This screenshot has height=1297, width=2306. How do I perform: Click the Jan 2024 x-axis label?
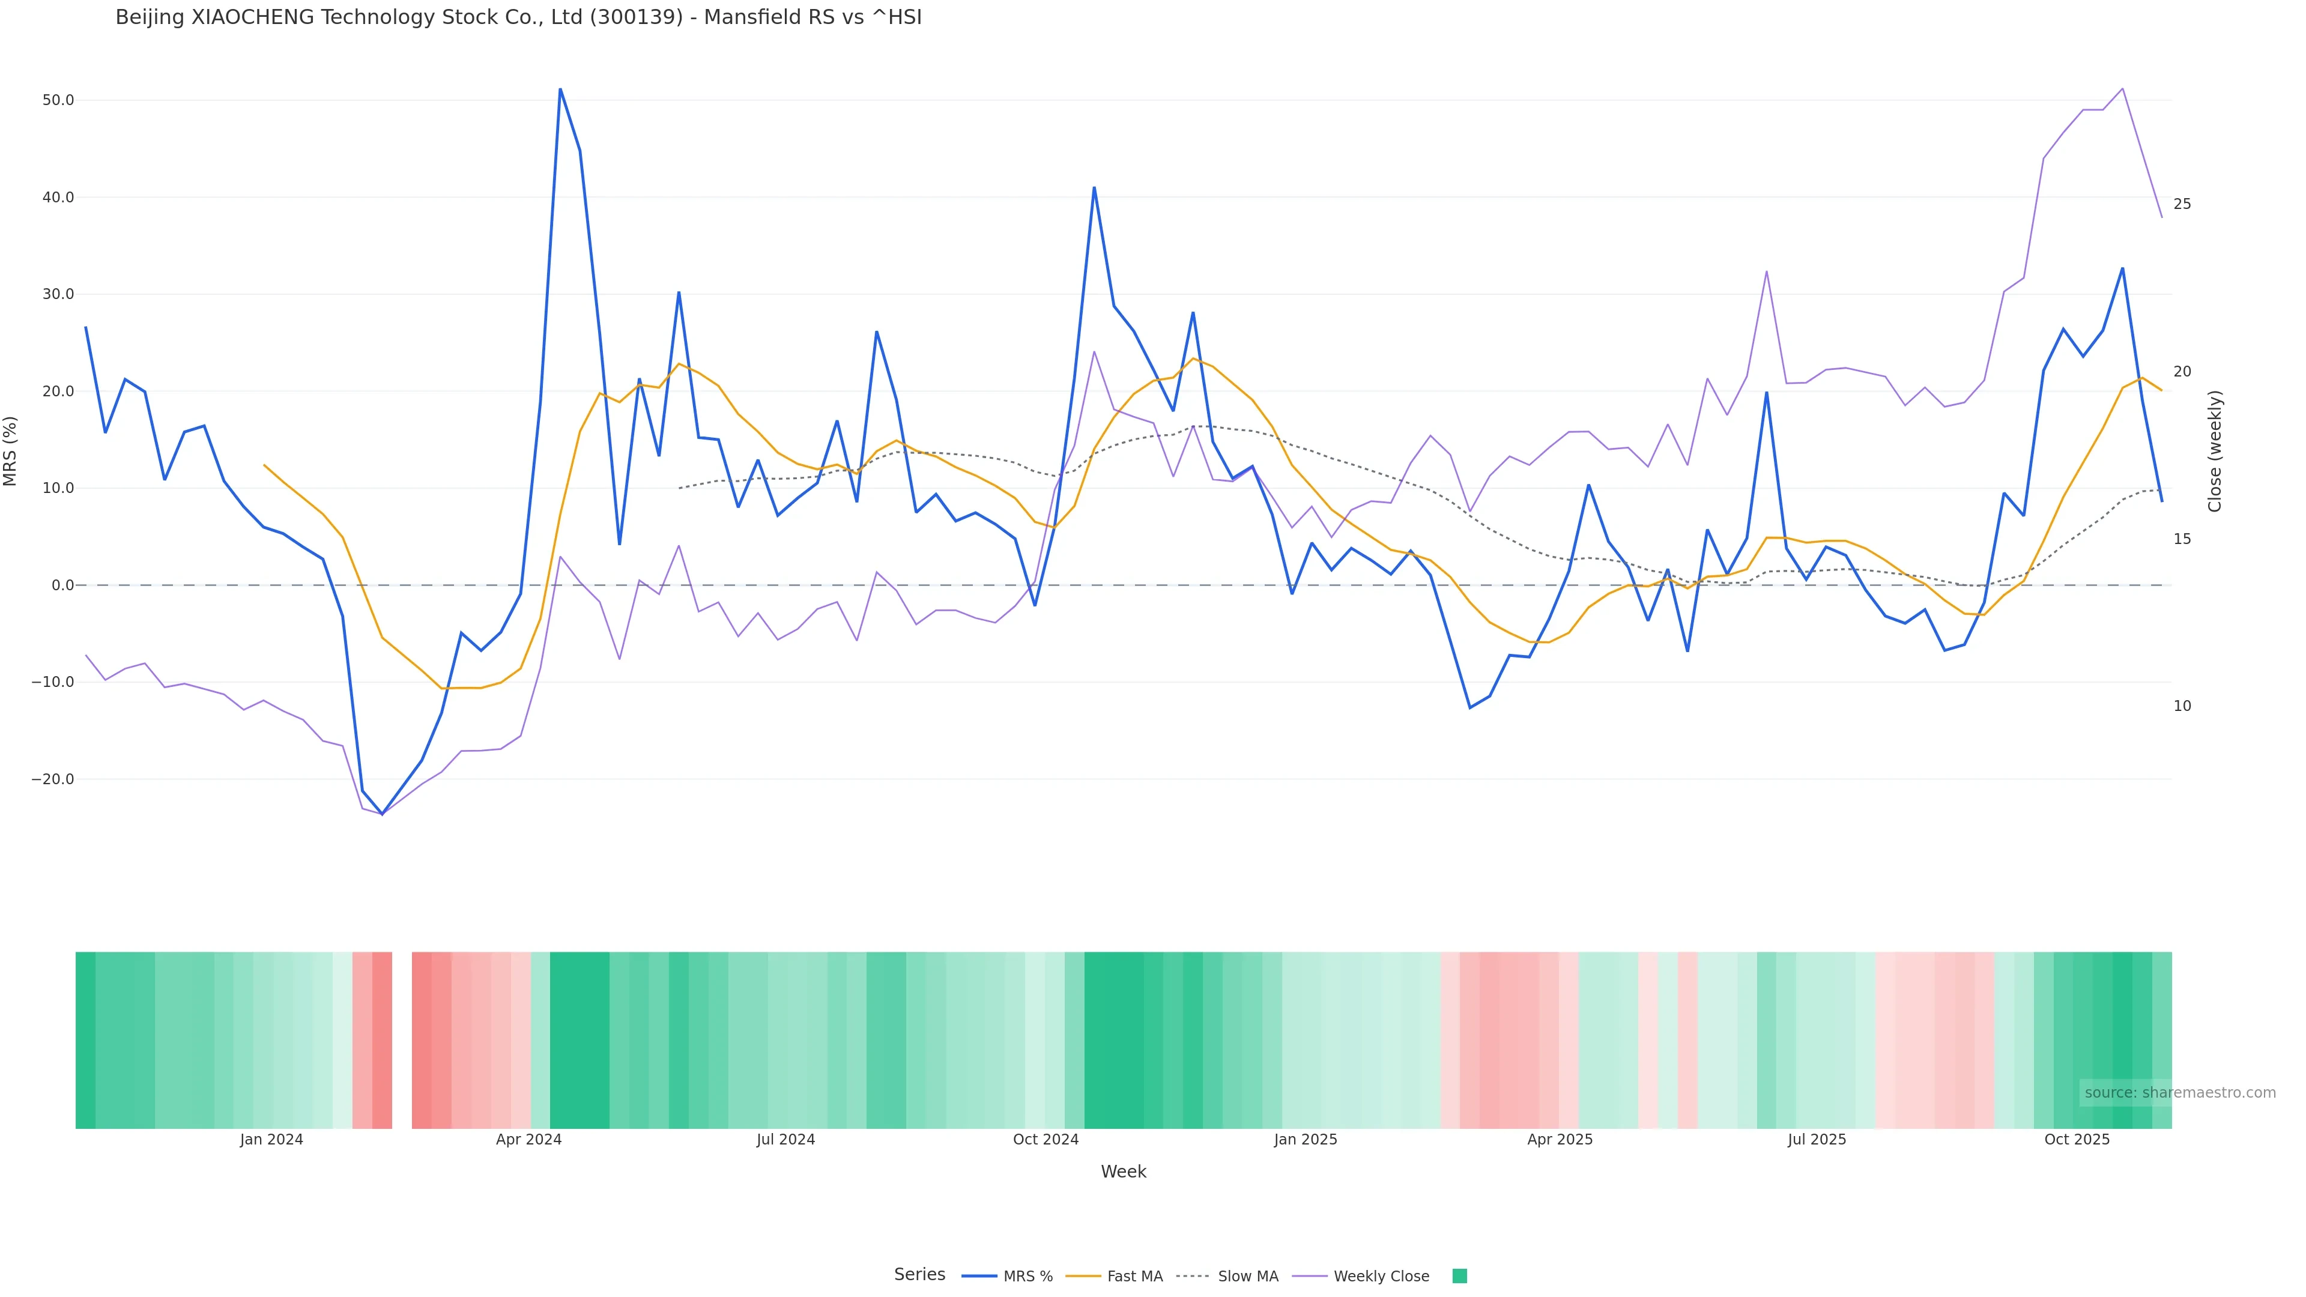[x=271, y=1140]
